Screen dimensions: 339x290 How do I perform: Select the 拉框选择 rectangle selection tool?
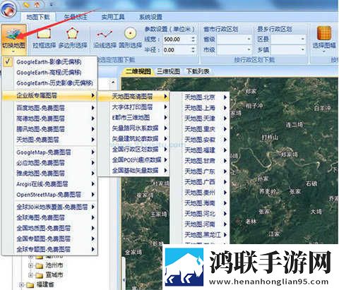click(44, 38)
